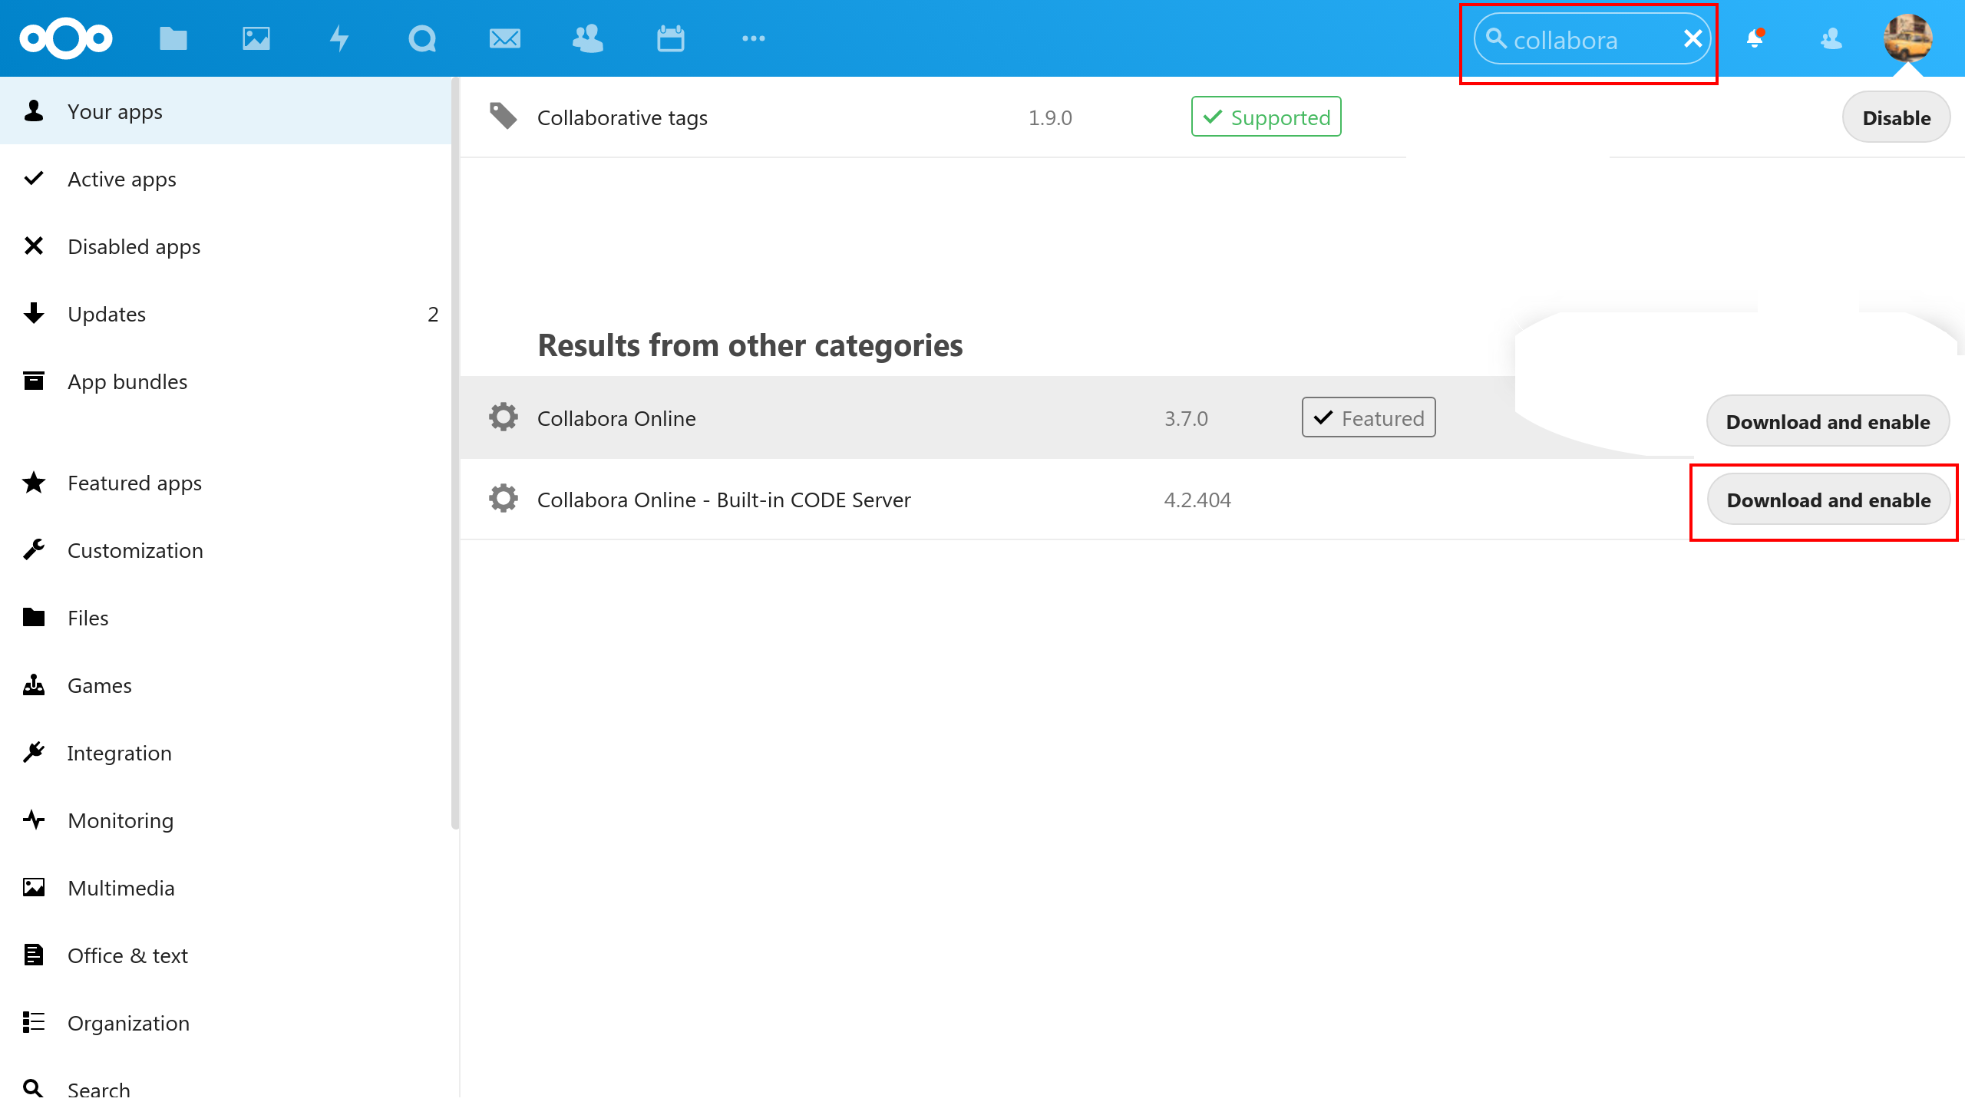Viewport: 1965px width, 1105px height.
Task: Open the Mail envelope icon
Action: 505,38
